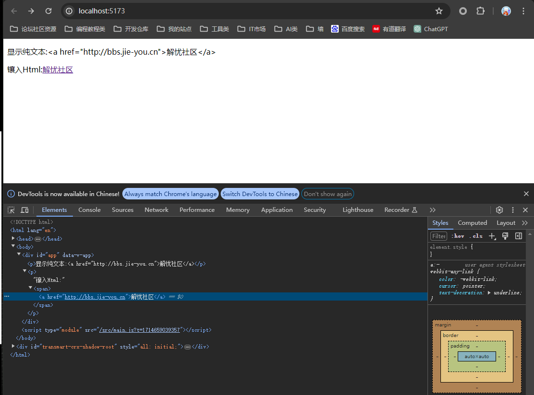Open the Performance tab

[197, 210]
